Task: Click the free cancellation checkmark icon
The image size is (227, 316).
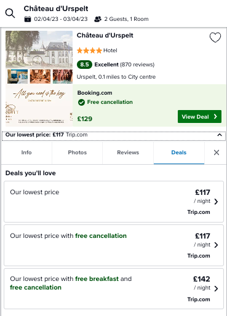Action: click(x=81, y=102)
